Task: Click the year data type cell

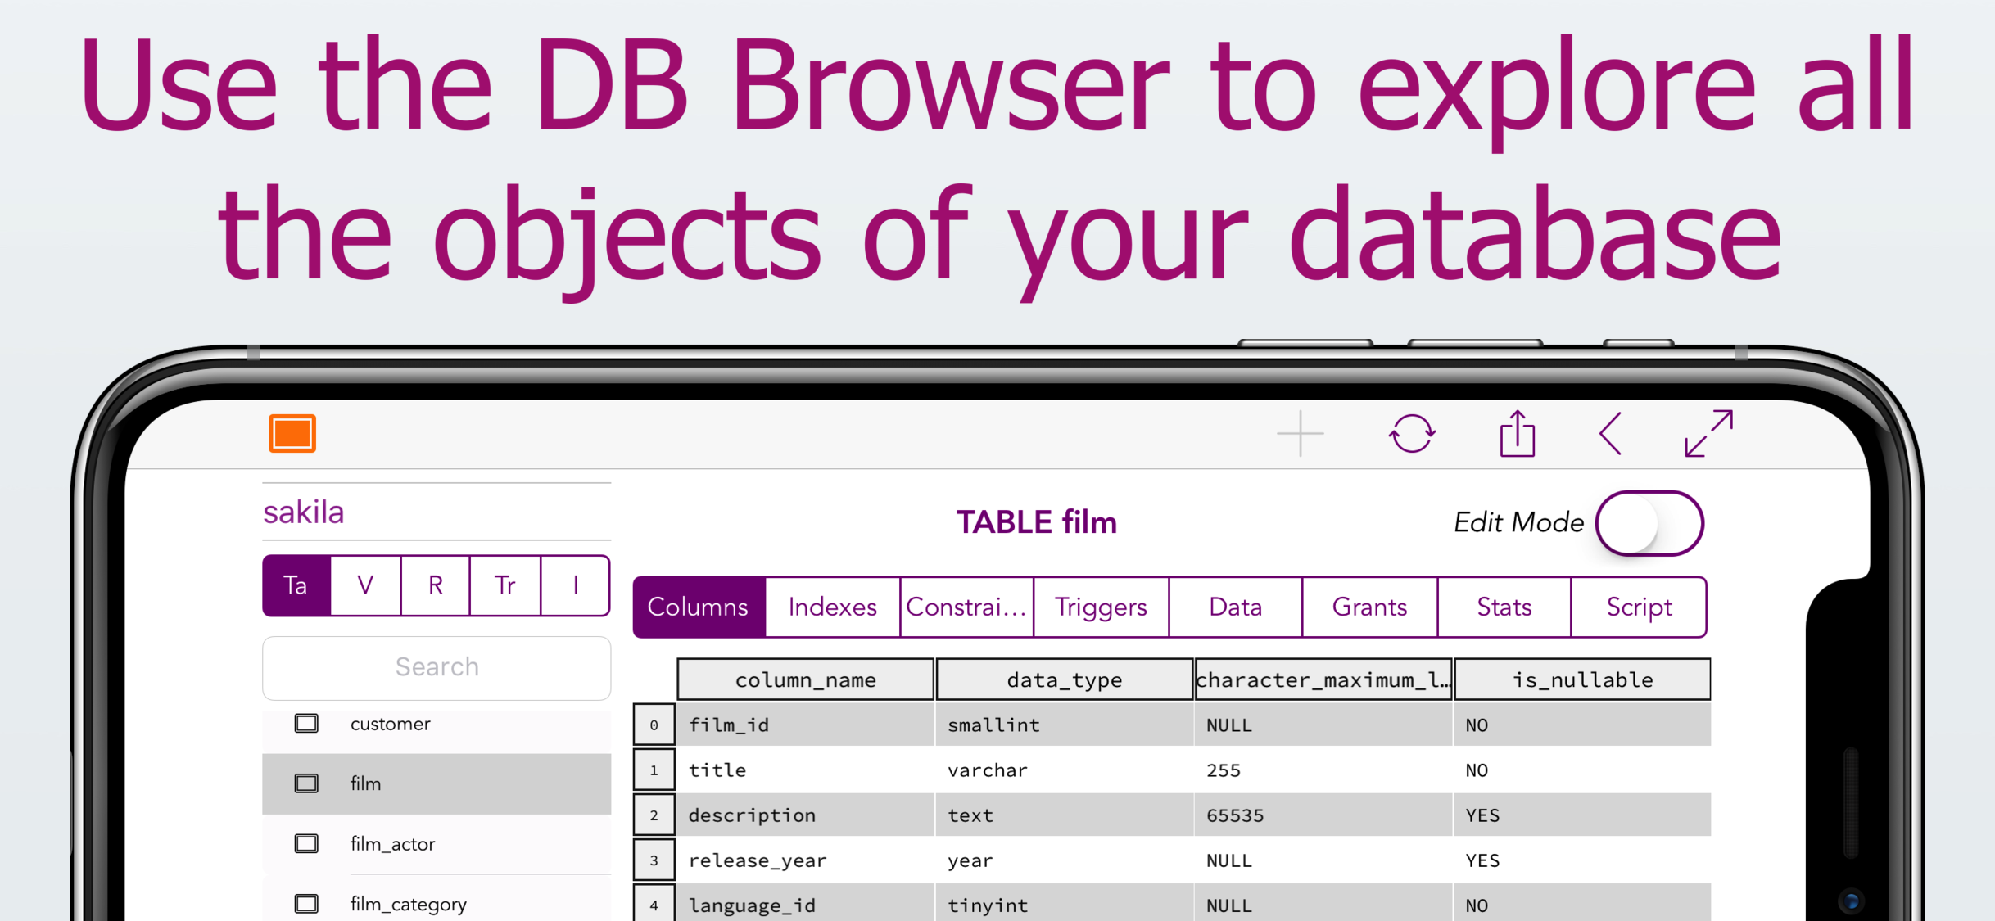Action: 1065,860
